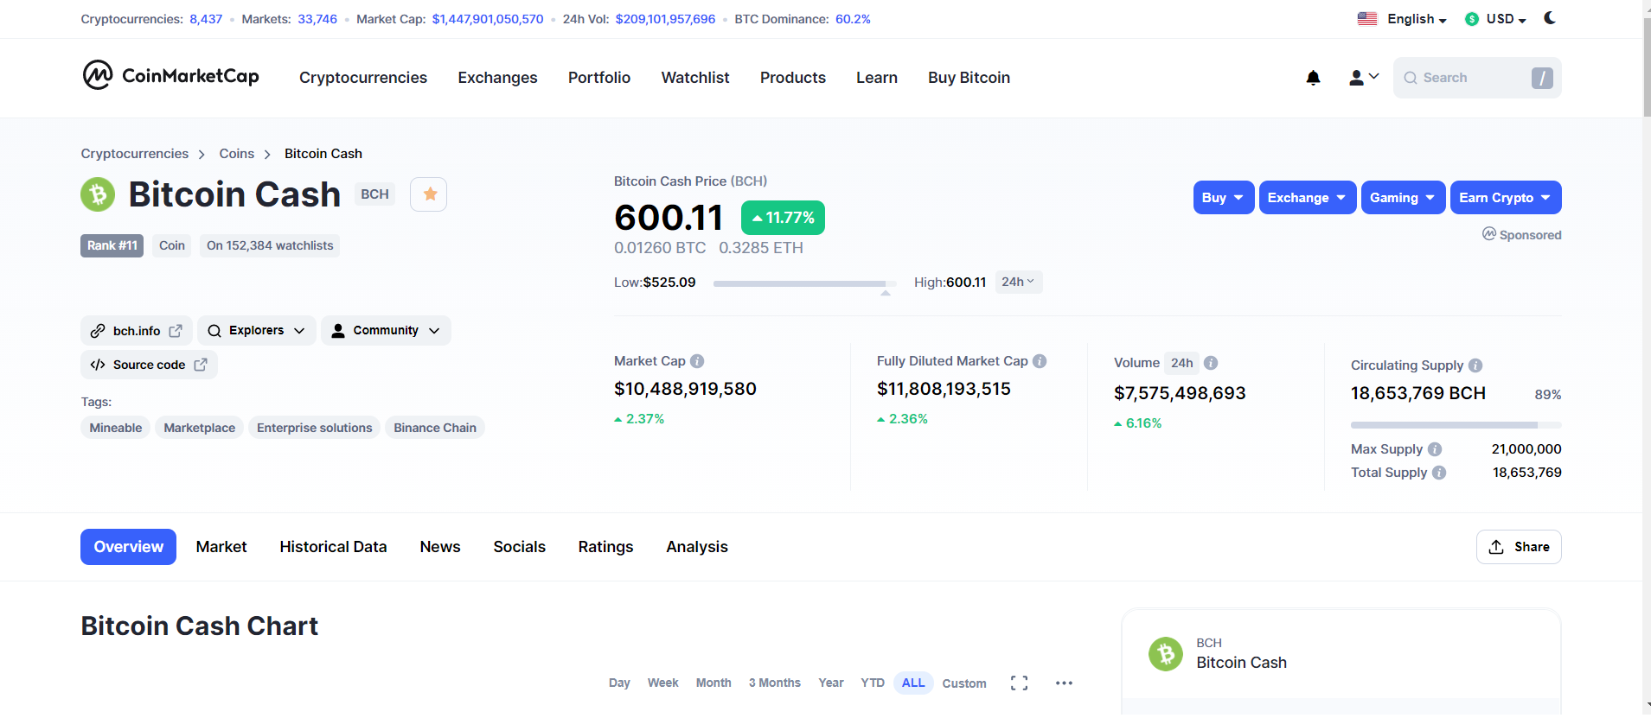Image resolution: width=1651 pixels, height=718 pixels.
Task: Switch to the Socials tab
Action: click(519, 547)
